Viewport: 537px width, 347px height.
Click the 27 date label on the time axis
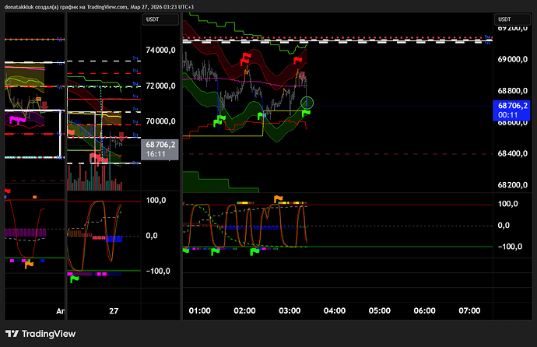[114, 310]
